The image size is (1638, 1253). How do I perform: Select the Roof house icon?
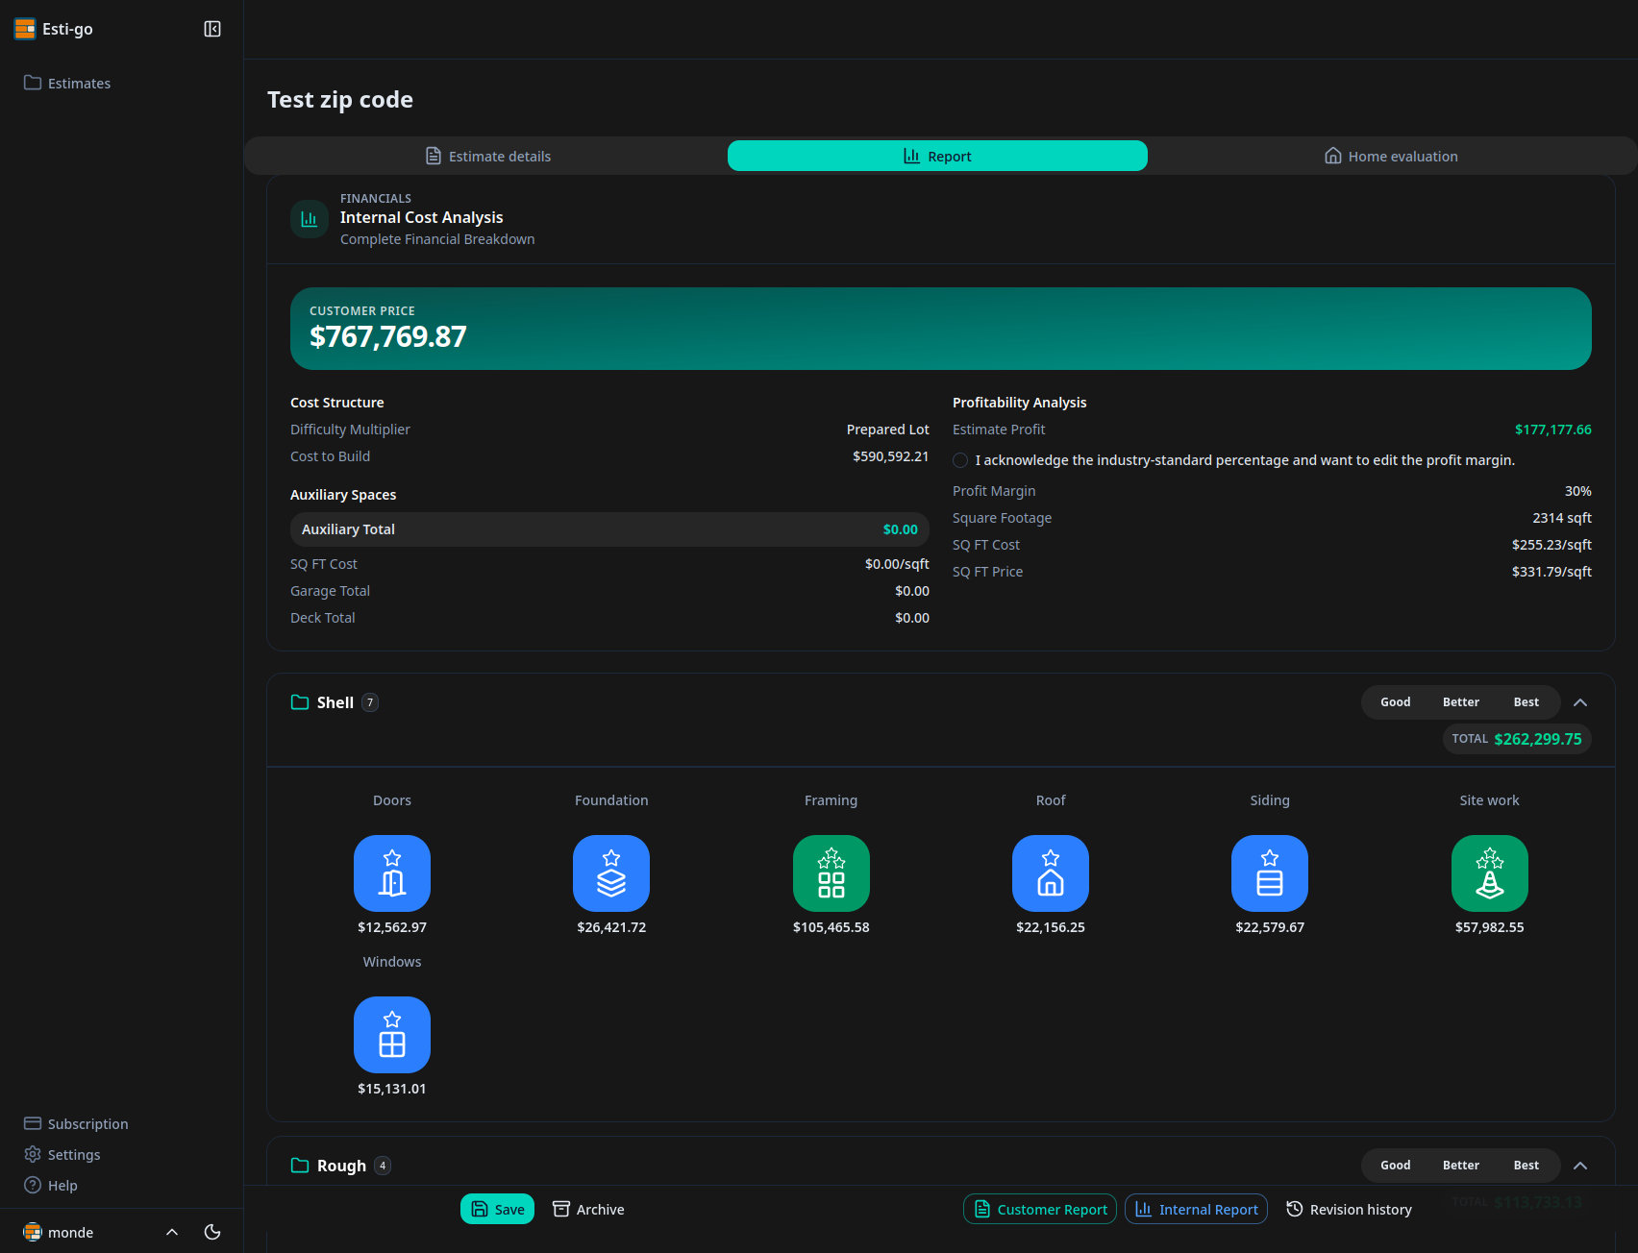(1051, 873)
